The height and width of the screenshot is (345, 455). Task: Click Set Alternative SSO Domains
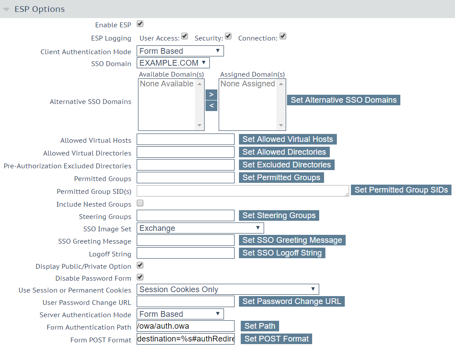click(343, 100)
